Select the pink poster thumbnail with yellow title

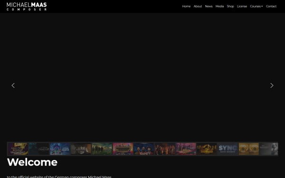coord(186,149)
